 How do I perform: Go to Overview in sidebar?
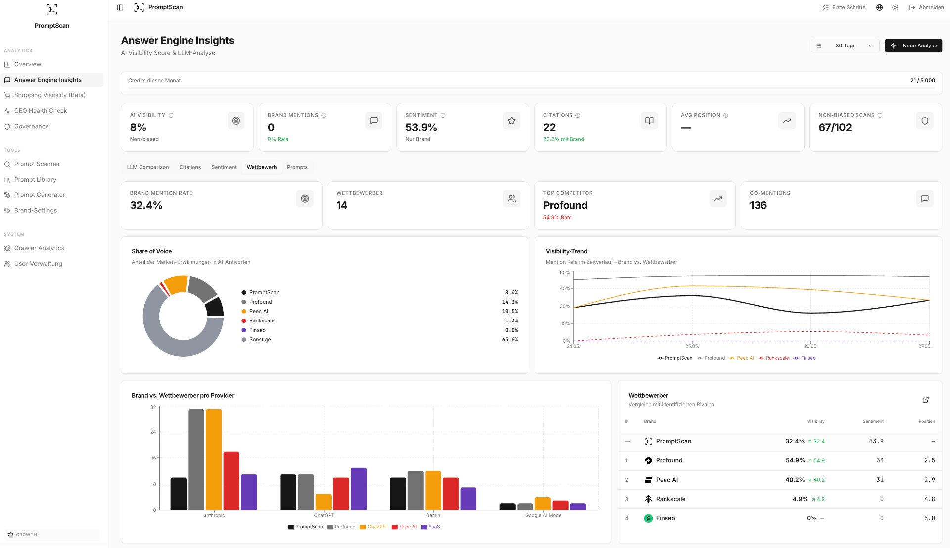pos(52,64)
